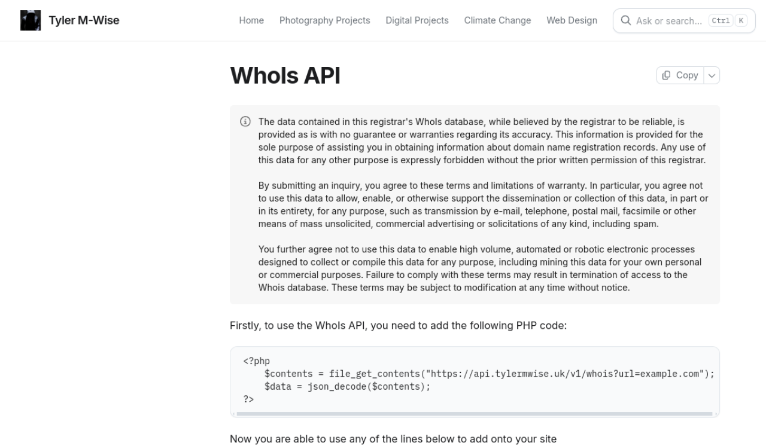The width and height of the screenshot is (766, 446).
Task: Click the K keyboard shortcut badge
Action: (x=741, y=20)
